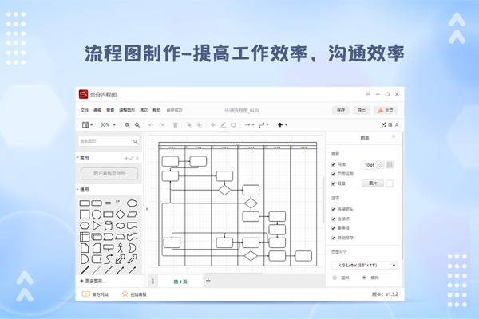Image resolution: width=479 pixels, height=319 pixels.
Task: Switch to the 第 1 页 tab
Action: [180, 281]
